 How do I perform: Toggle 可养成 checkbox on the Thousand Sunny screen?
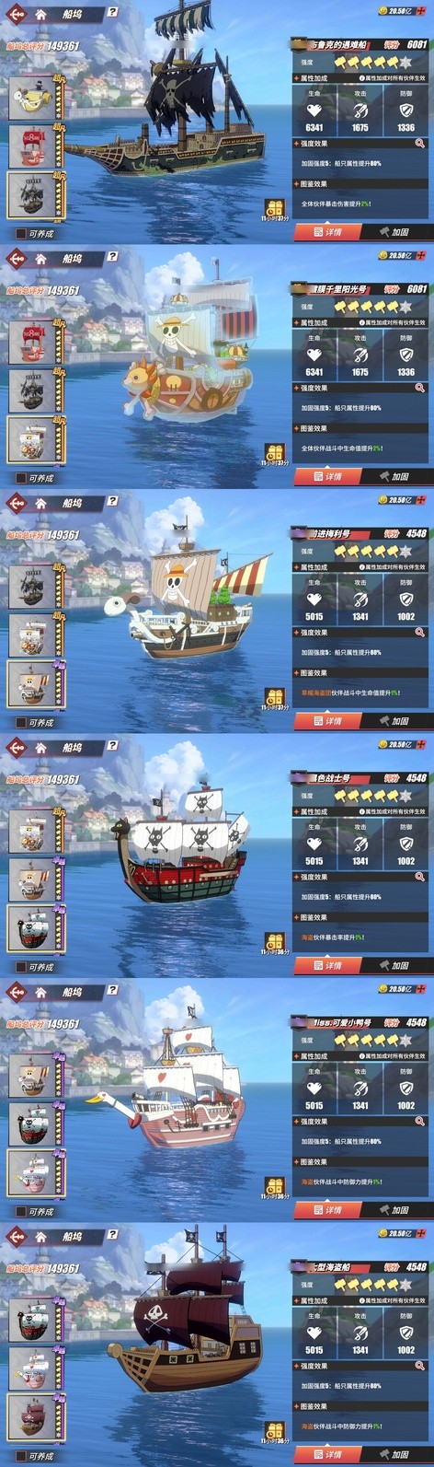(x=20, y=478)
